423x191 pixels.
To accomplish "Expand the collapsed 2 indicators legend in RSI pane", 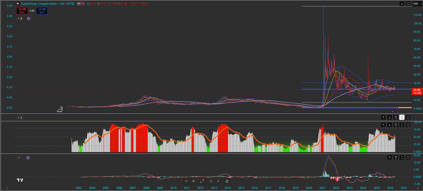I will click(x=19, y=117).
